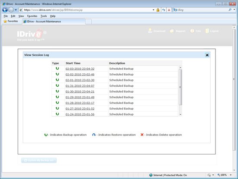
Task: Click the Start Time column header
Action: [x=73, y=63]
